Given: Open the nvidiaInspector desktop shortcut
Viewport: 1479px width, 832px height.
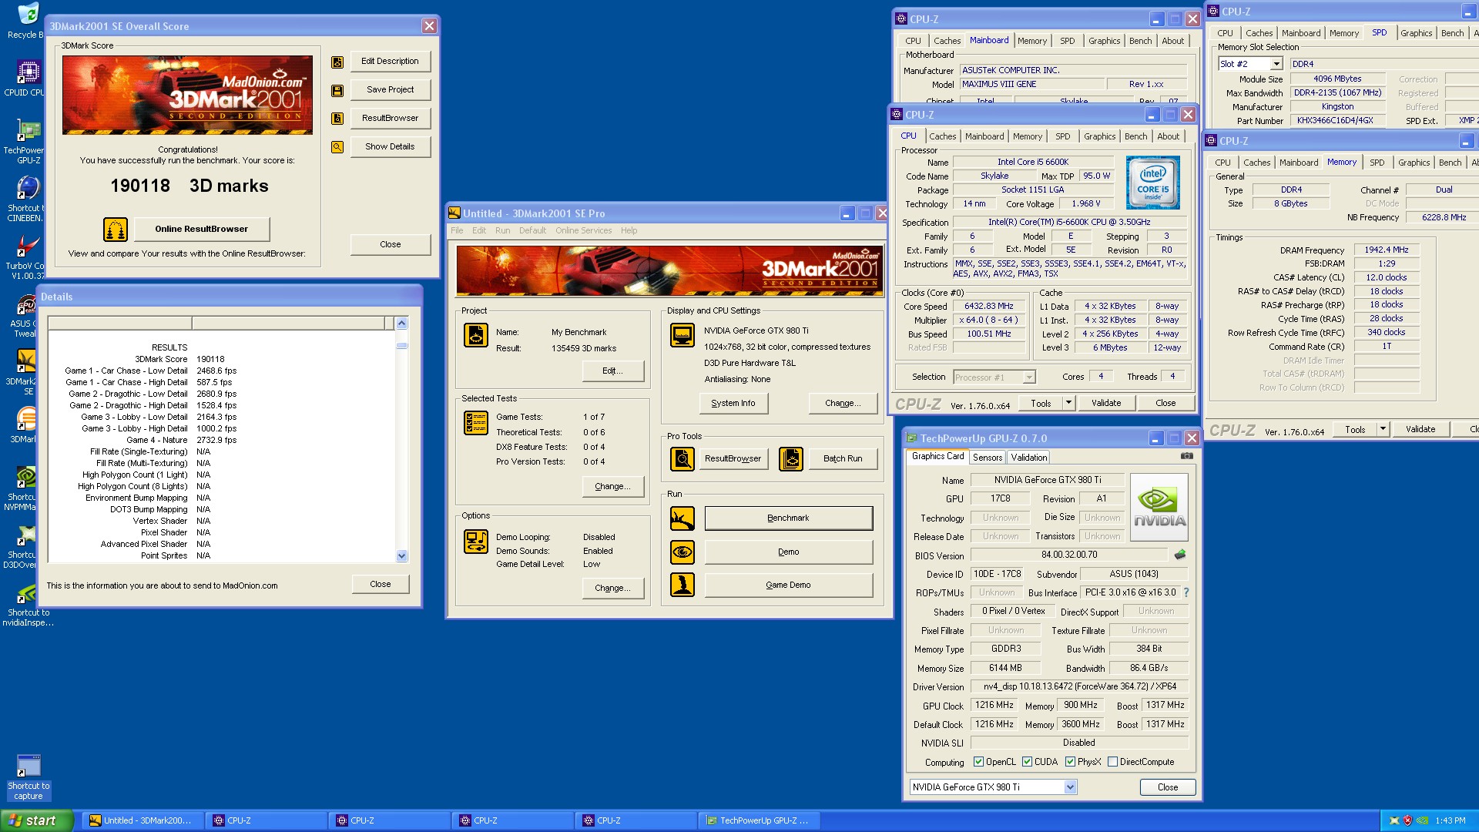Looking at the screenshot, I should tap(28, 605).
